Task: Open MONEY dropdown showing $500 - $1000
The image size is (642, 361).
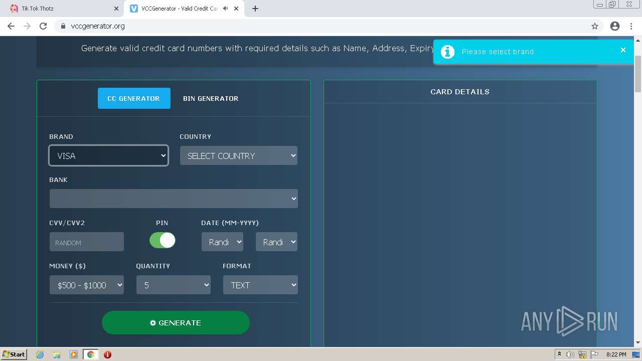Action: [x=87, y=285]
